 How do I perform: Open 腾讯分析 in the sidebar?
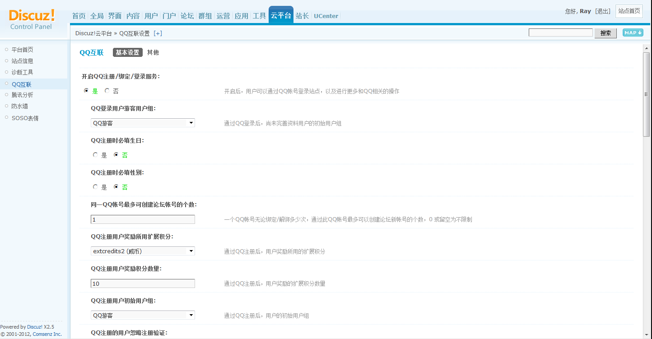tap(22, 95)
